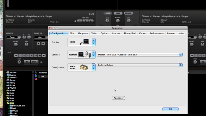Switch to the Mappeurs tab

coord(83,33)
